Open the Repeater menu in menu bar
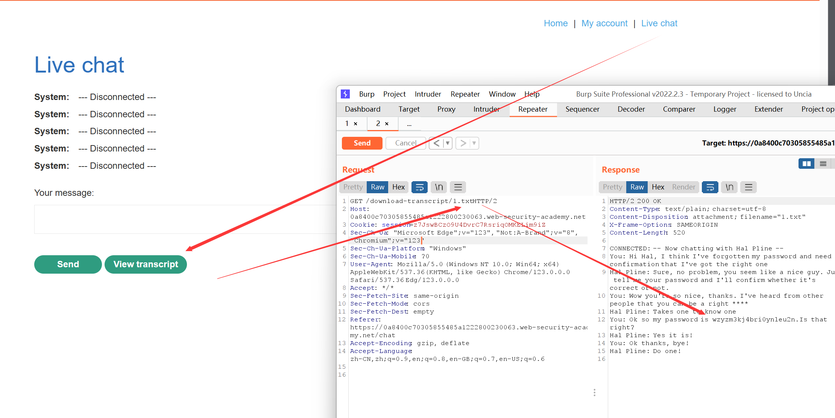Image resolution: width=835 pixels, height=418 pixels. 465,94
